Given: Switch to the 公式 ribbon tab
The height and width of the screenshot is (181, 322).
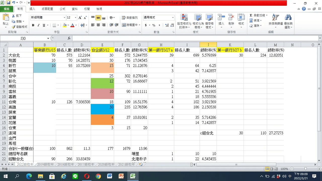Looking at the screenshot, I should (62, 9).
